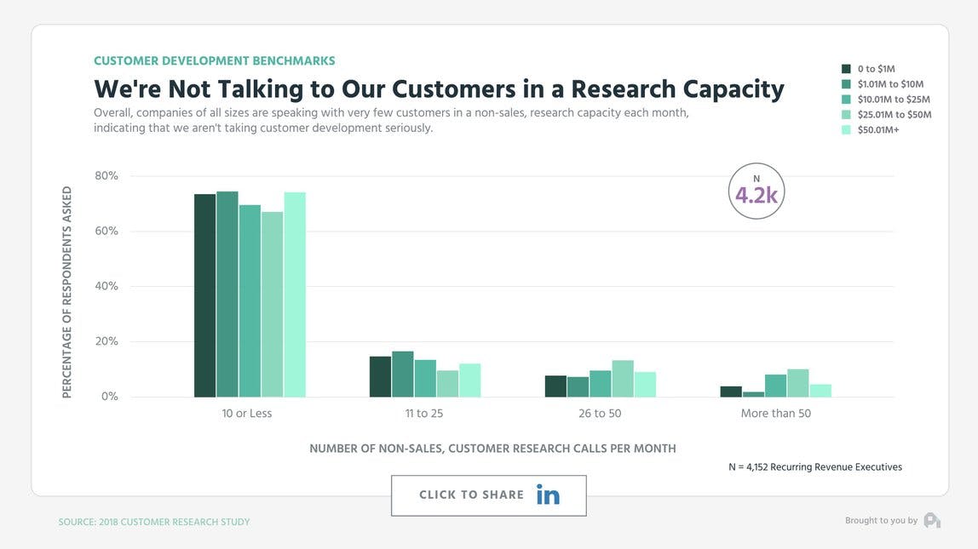The height and width of the screenshot is (549, 978).
Task: Click the "10 or Less" axis label
Action: click(x=247, y=414)
